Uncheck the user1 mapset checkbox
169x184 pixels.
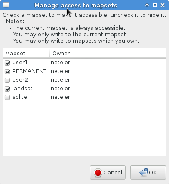pos(7,63)
